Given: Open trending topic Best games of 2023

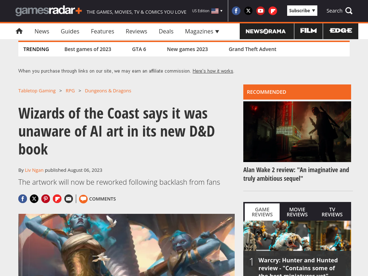Looking at the screenshot, I should click(88, 49).
